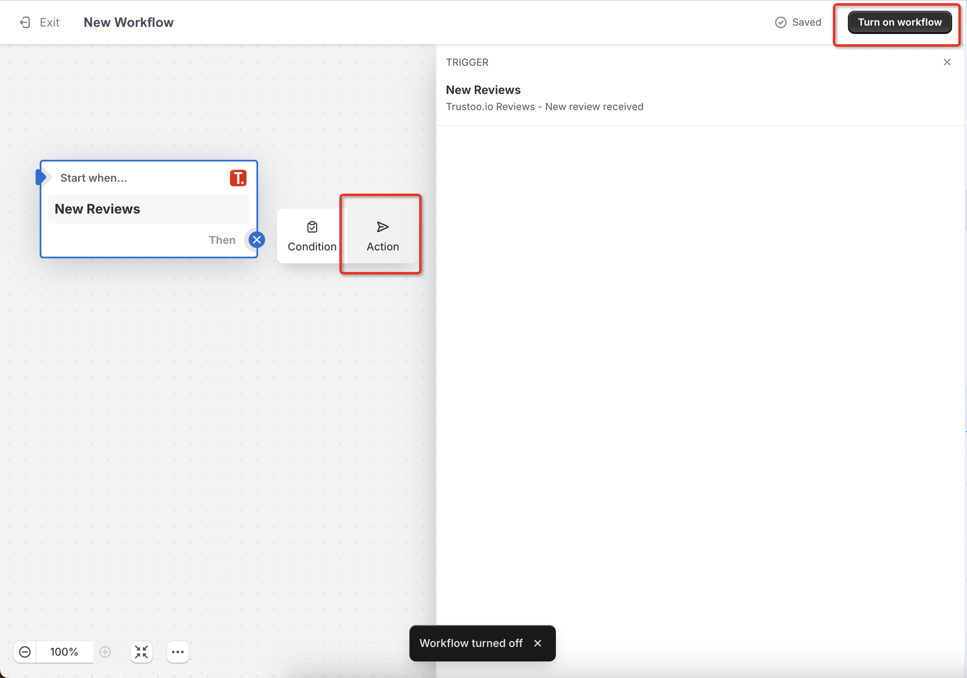Turn on the workflow
This screenshot has height=678, width=967.
(x=899, y=22)
